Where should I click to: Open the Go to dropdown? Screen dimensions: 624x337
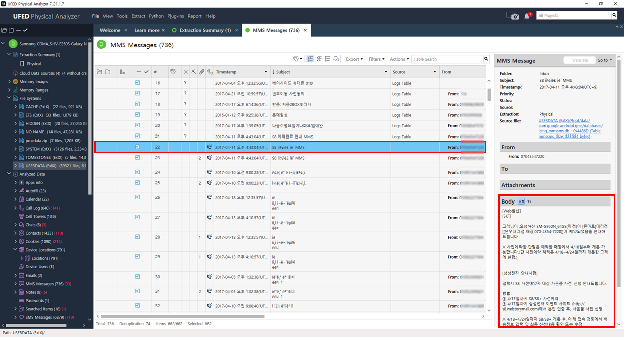pyautogui.click(x=604, y=60)
